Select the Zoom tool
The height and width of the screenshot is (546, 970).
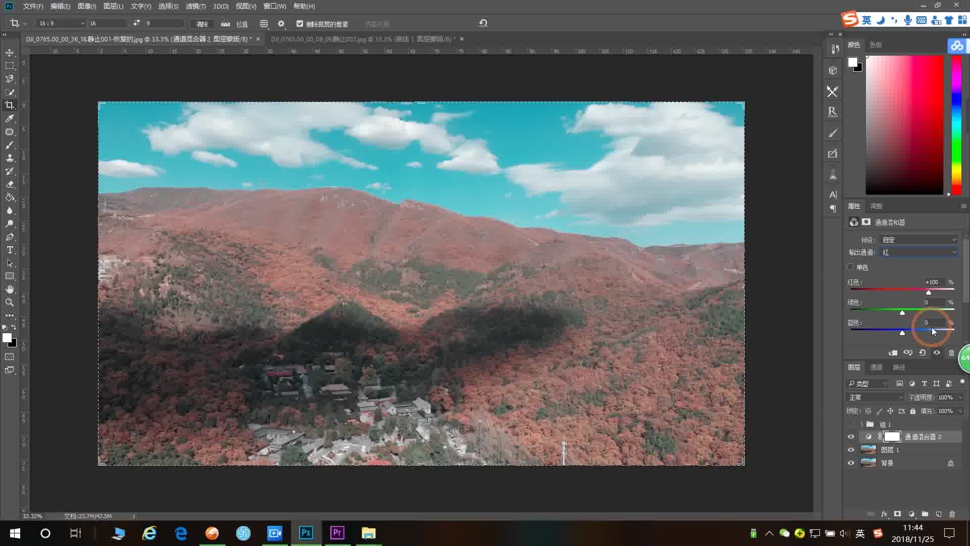point(10,302)
